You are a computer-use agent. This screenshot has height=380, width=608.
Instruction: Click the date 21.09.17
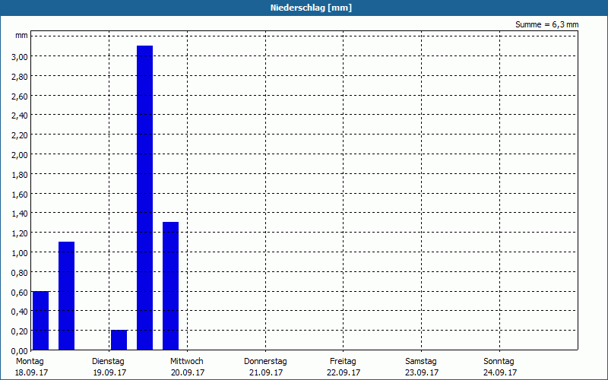(266, 372)
